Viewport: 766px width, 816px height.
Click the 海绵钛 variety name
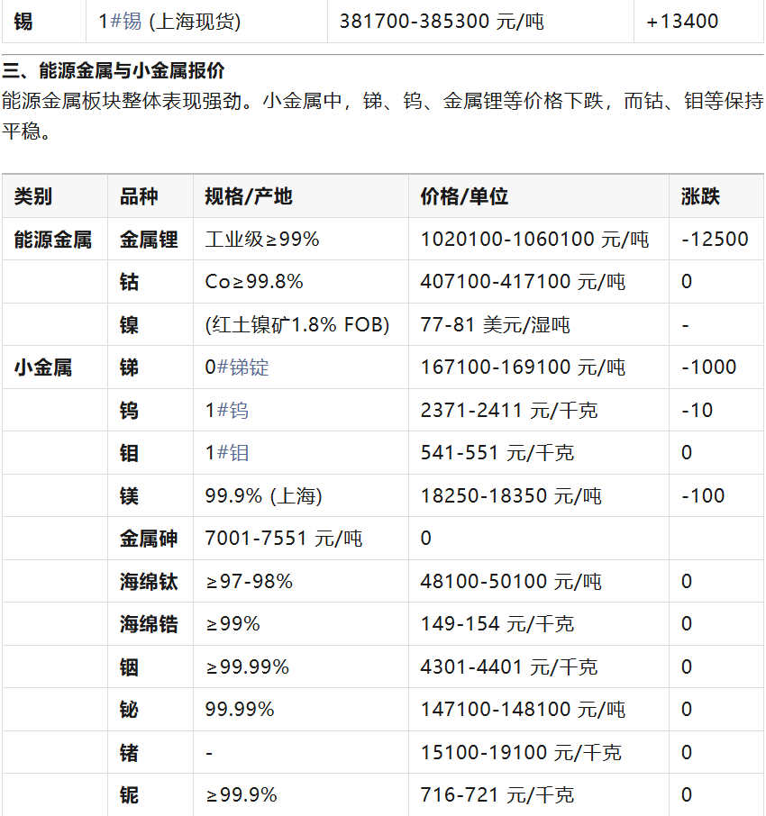click(149, 582)
